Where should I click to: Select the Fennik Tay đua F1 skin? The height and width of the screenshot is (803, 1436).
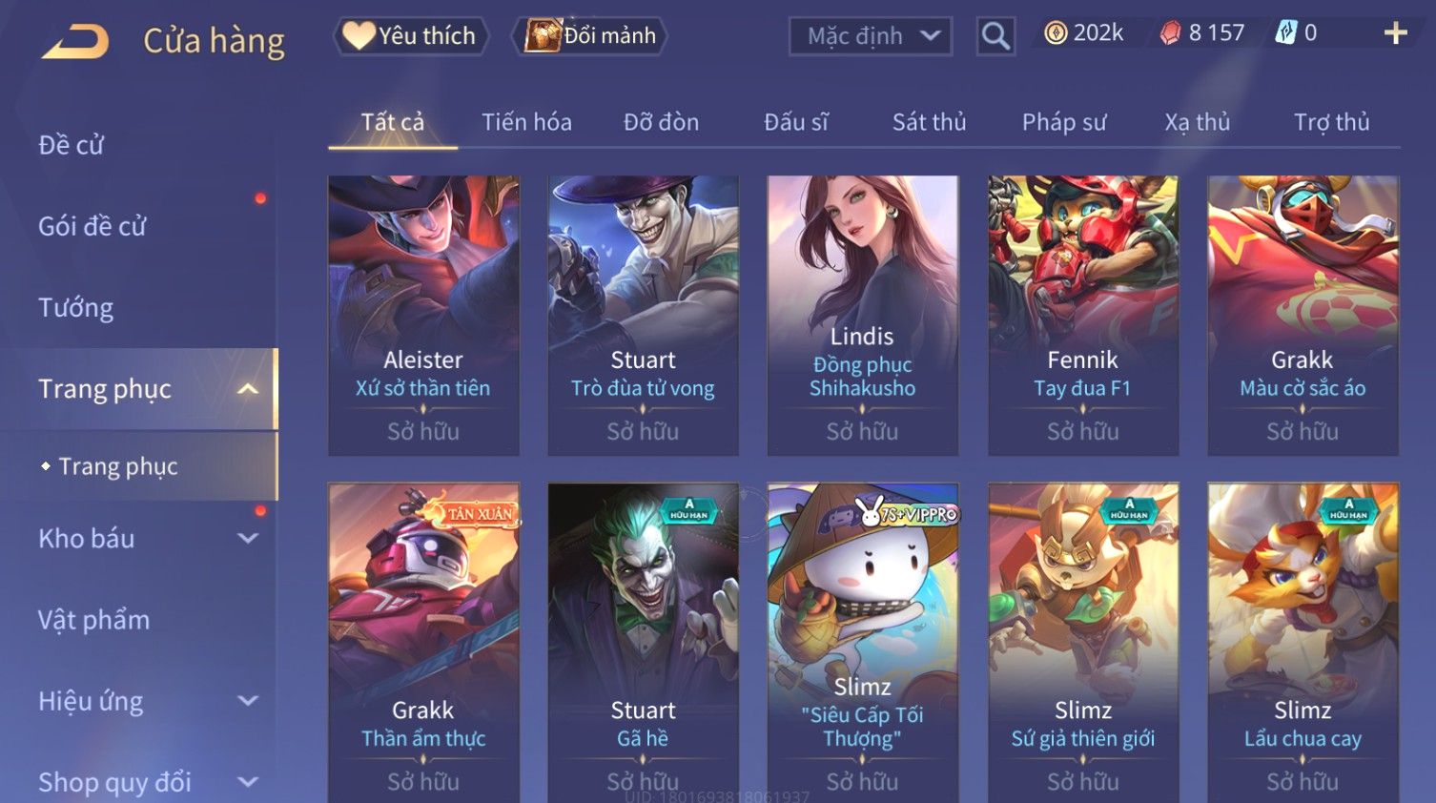pyautogui.click(x=1082, y=315)
